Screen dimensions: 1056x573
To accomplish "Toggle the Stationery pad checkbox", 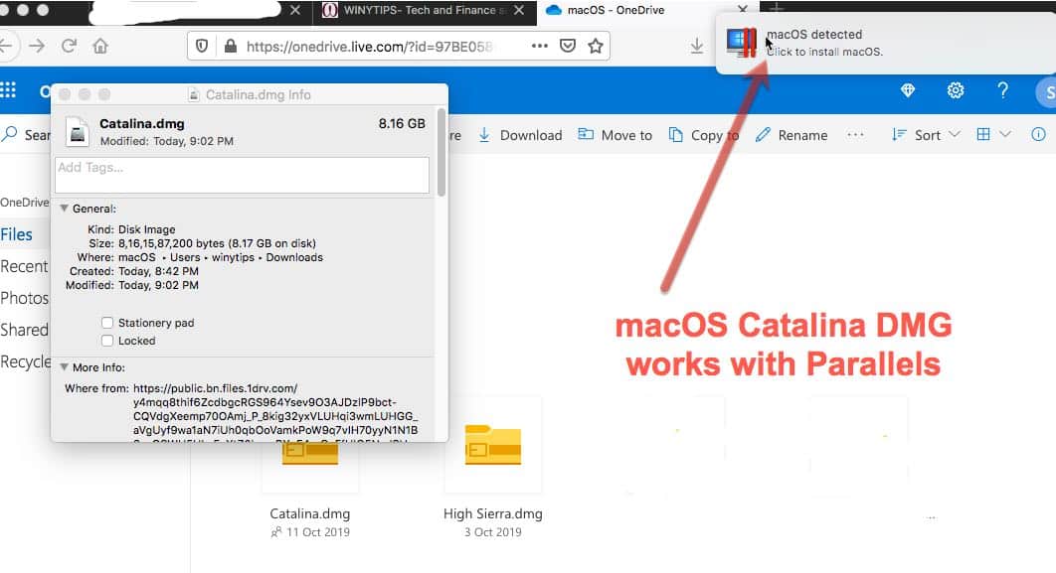I will pyautogui.click(x=107, y=323).
